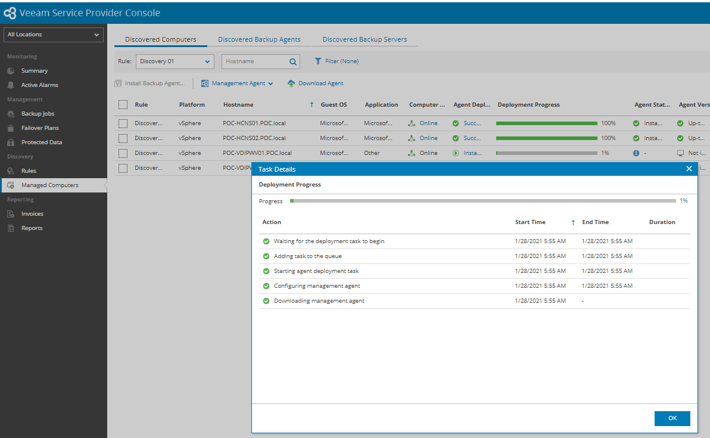Click the hostname search magnifier icon
Image resolution: width=710 pixels, height=438 pixels.
(x=293, y=61)
